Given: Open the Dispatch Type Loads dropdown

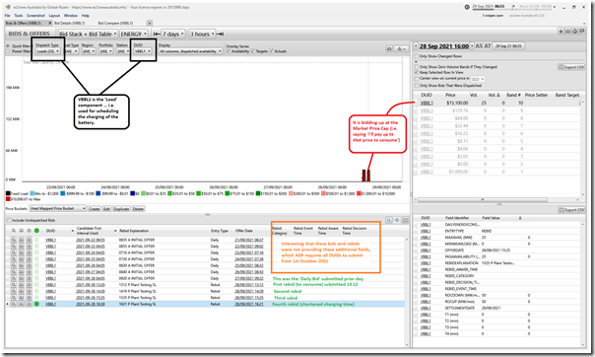Looking at the screenshot, I should point(48,51).
